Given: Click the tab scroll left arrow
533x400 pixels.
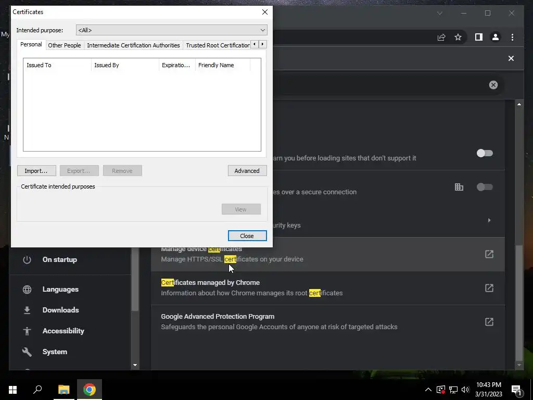Looking at the screenshot, I should click(x=254, y=44).
